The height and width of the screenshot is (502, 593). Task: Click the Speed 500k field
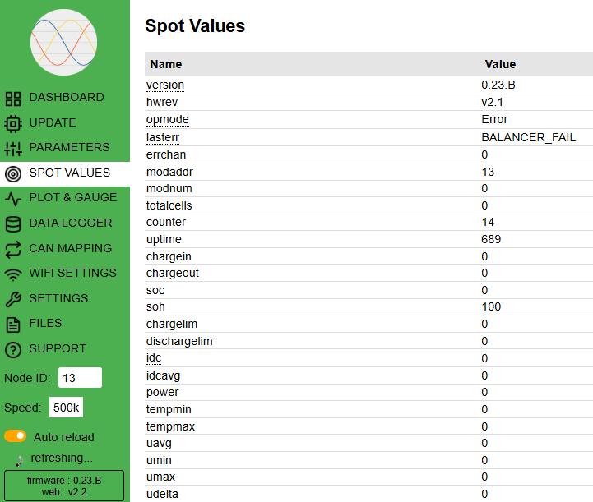pyautogui.click(x=66, y=407)
